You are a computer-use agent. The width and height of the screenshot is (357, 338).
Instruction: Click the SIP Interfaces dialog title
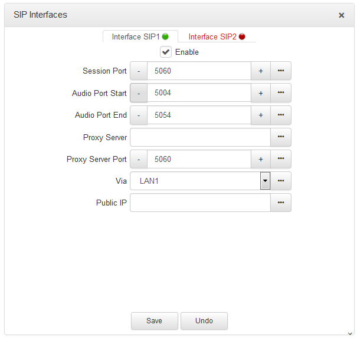40,15
